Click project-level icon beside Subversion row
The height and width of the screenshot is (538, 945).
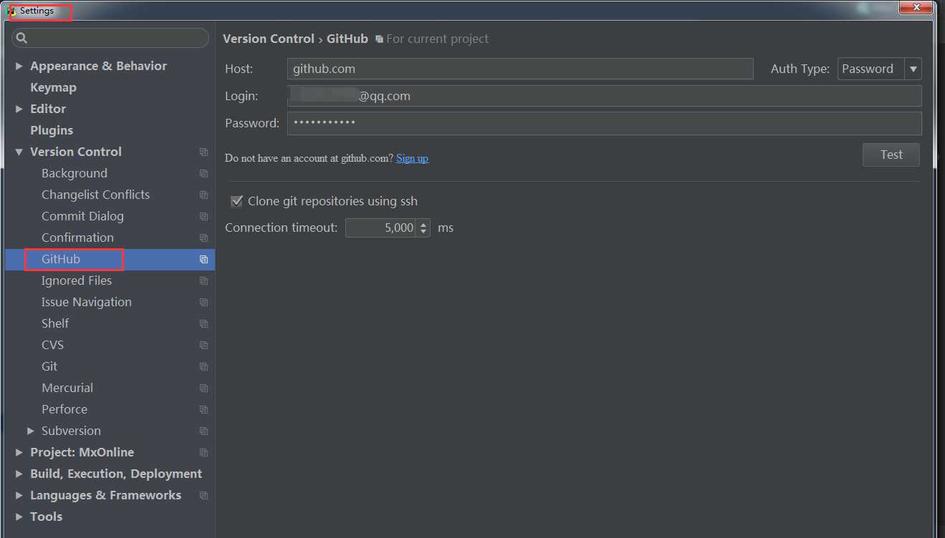pyautogui.click(x=203, y=431)
